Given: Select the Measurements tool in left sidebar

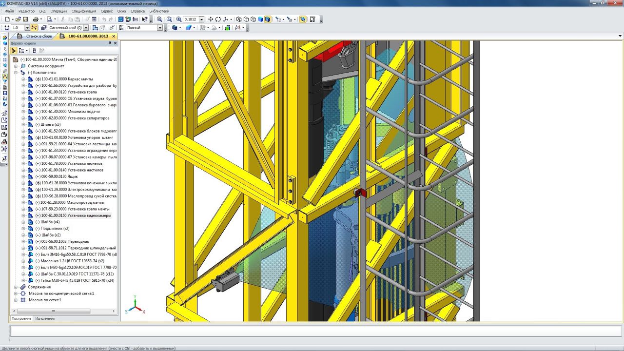Looking at the screenshot, I should (x=5, y=76).
